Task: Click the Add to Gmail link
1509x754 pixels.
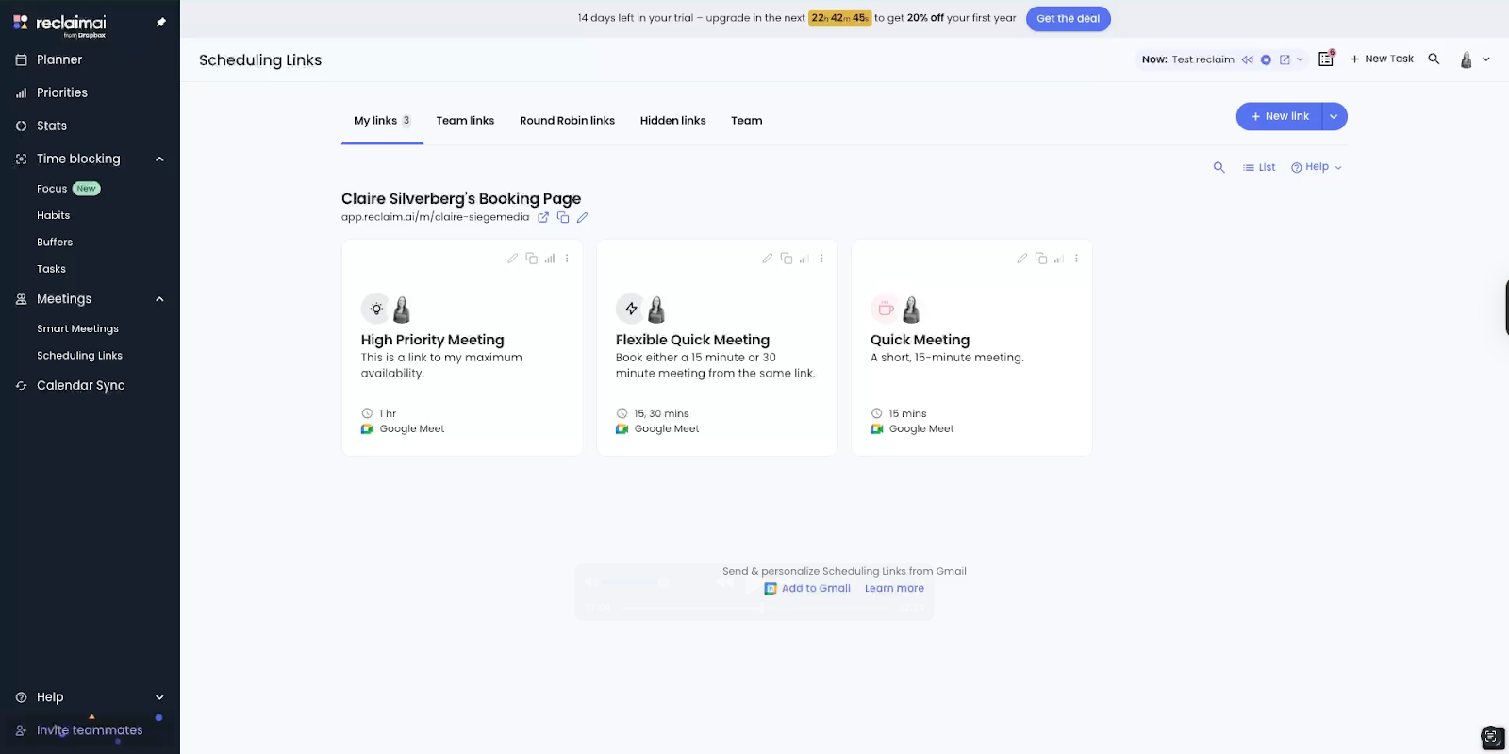Action: [x=815, y=588]
